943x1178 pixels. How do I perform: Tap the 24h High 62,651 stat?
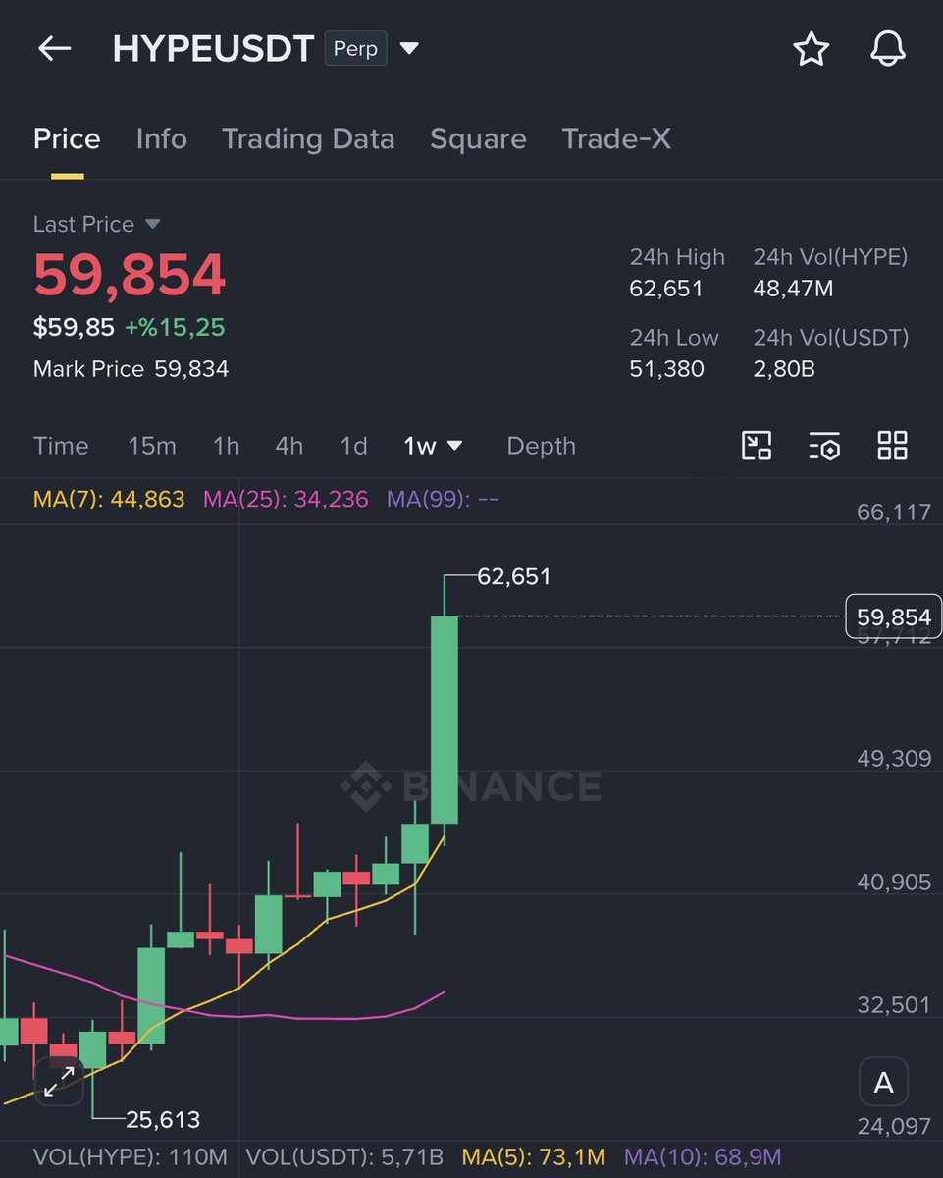tap(677, 272)
